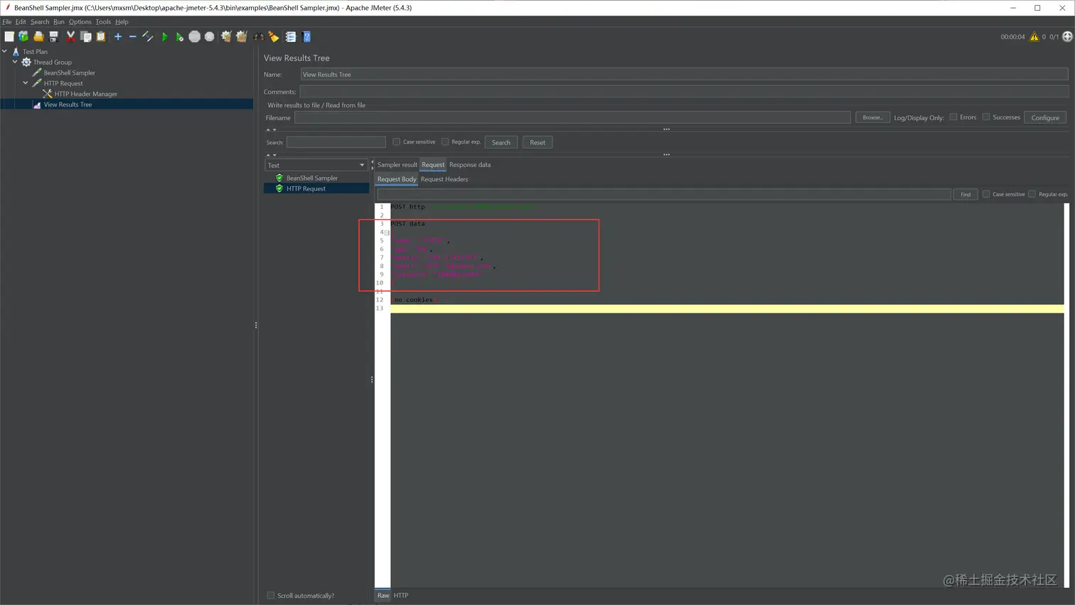Switch to the Sampler result tab
The image size is (1075, 605).
click(397, 165)
